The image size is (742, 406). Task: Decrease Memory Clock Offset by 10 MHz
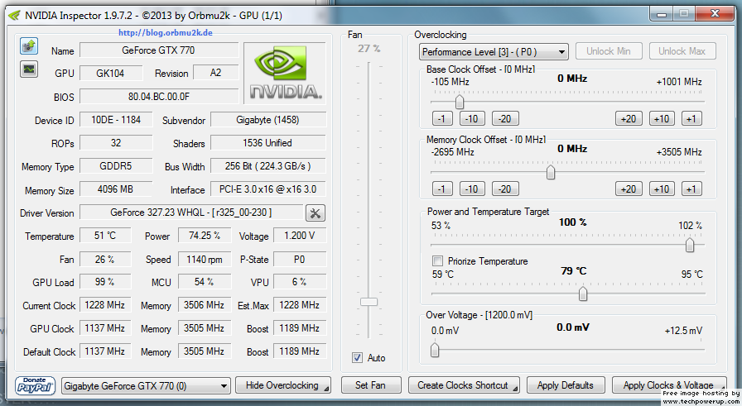coord(472,189)
